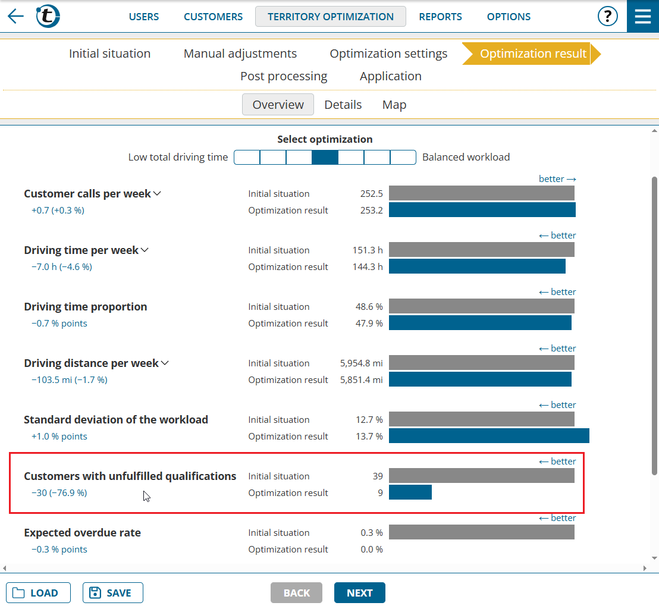Switch to the Map tab
This screenshot has width=659, height=612.
click(x=394, y=105)
